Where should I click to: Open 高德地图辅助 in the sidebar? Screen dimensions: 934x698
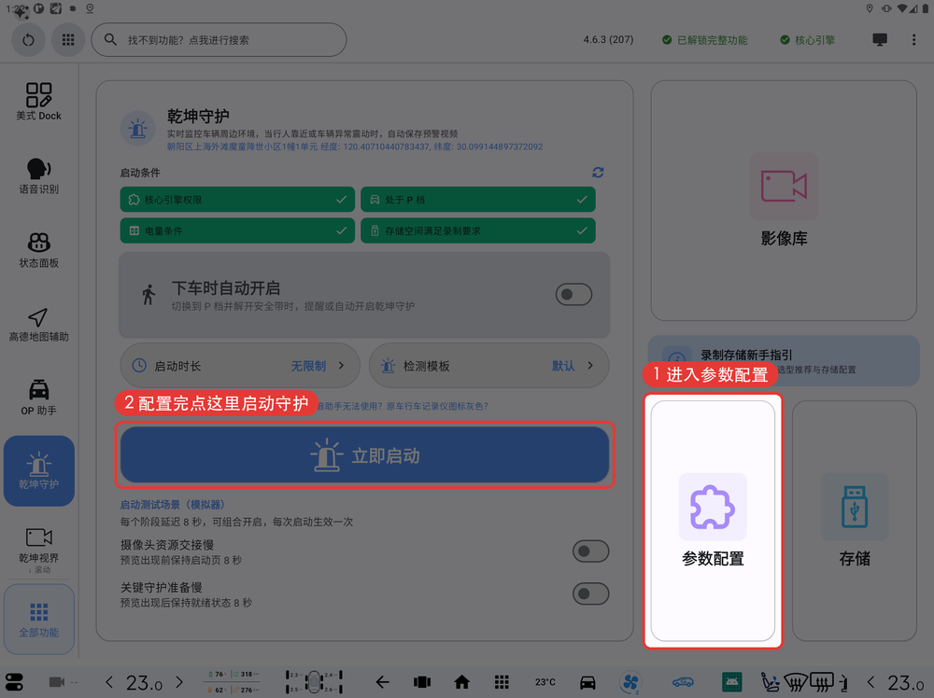[38, 325]
